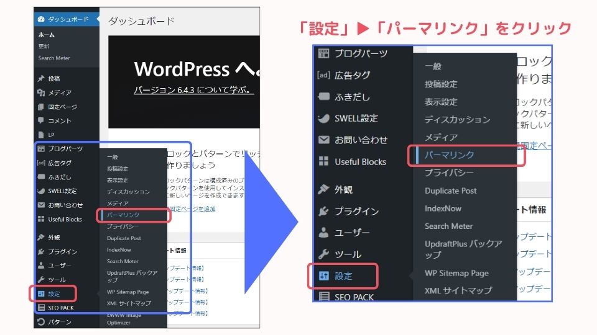Click the 固定ページ pages icon
The height and width of the screenshot is (335, 597).
pyautogui.click(x=41, y=107)
